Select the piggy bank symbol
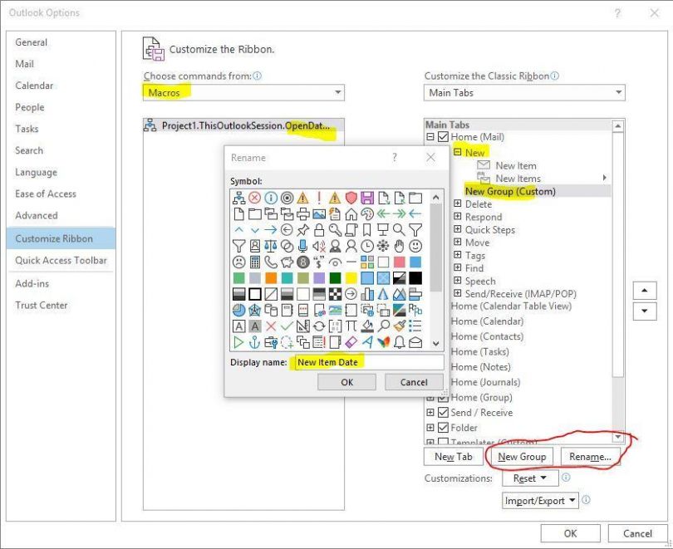The height and width of the screenshot is (549, 673). (287, 262)
